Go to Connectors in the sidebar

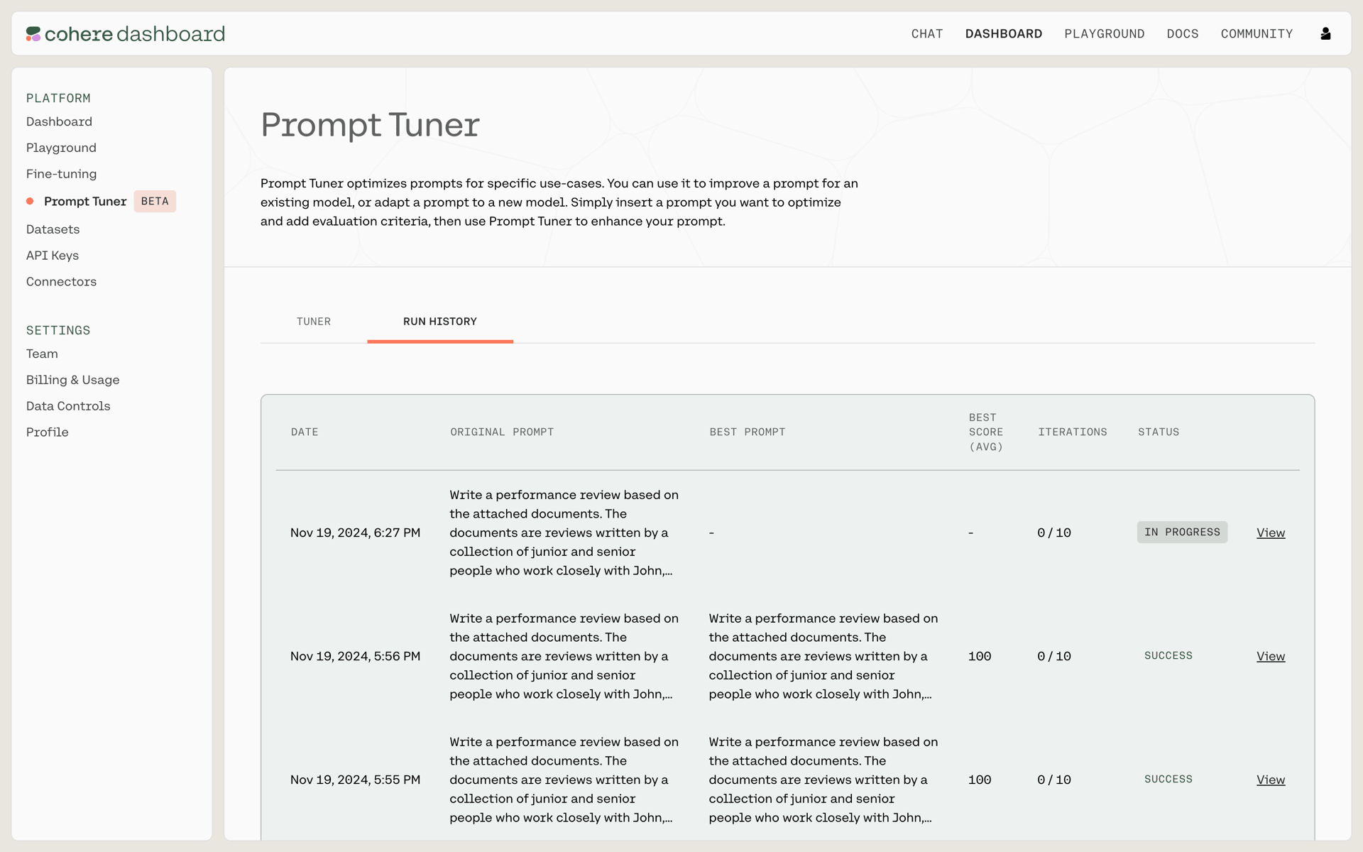[x=62, y=282]
